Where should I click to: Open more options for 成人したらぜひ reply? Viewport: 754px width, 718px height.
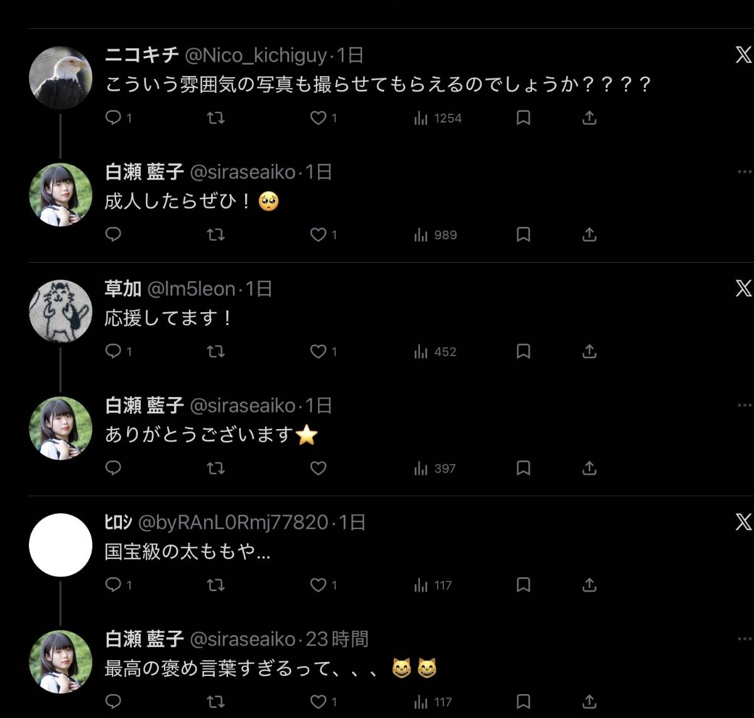pyautogui.click(x=745, y=171)
